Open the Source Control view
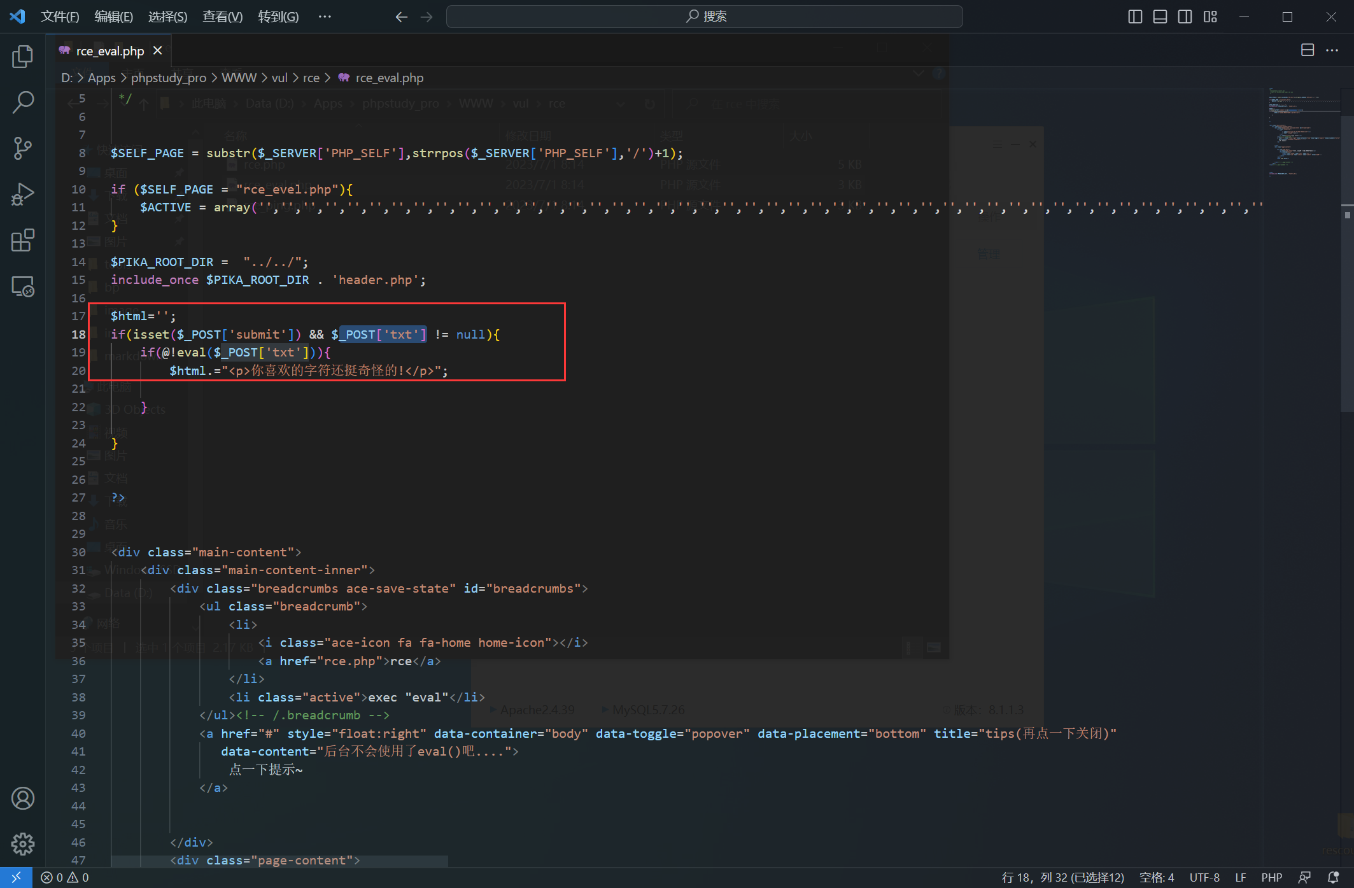 point(23,148)
